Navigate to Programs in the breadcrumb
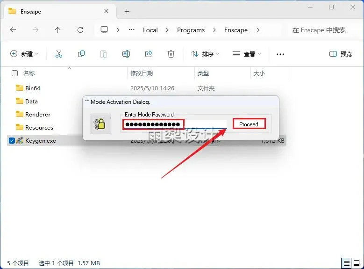 click(x=191, y=30)
